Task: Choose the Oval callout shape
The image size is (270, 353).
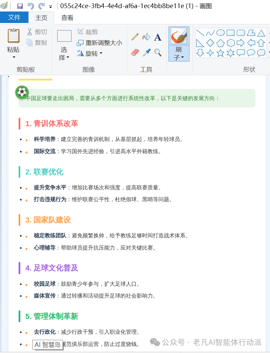Action: 251,53
